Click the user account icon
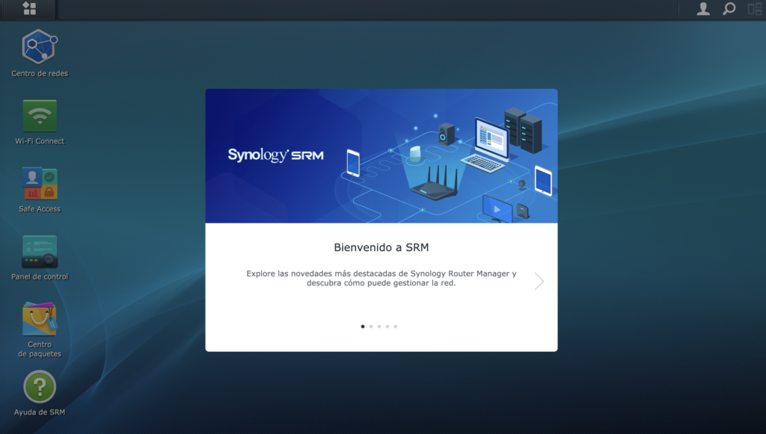 703,10
